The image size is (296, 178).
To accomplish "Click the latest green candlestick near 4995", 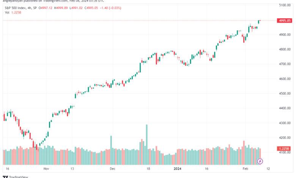I will coord(259,22).
